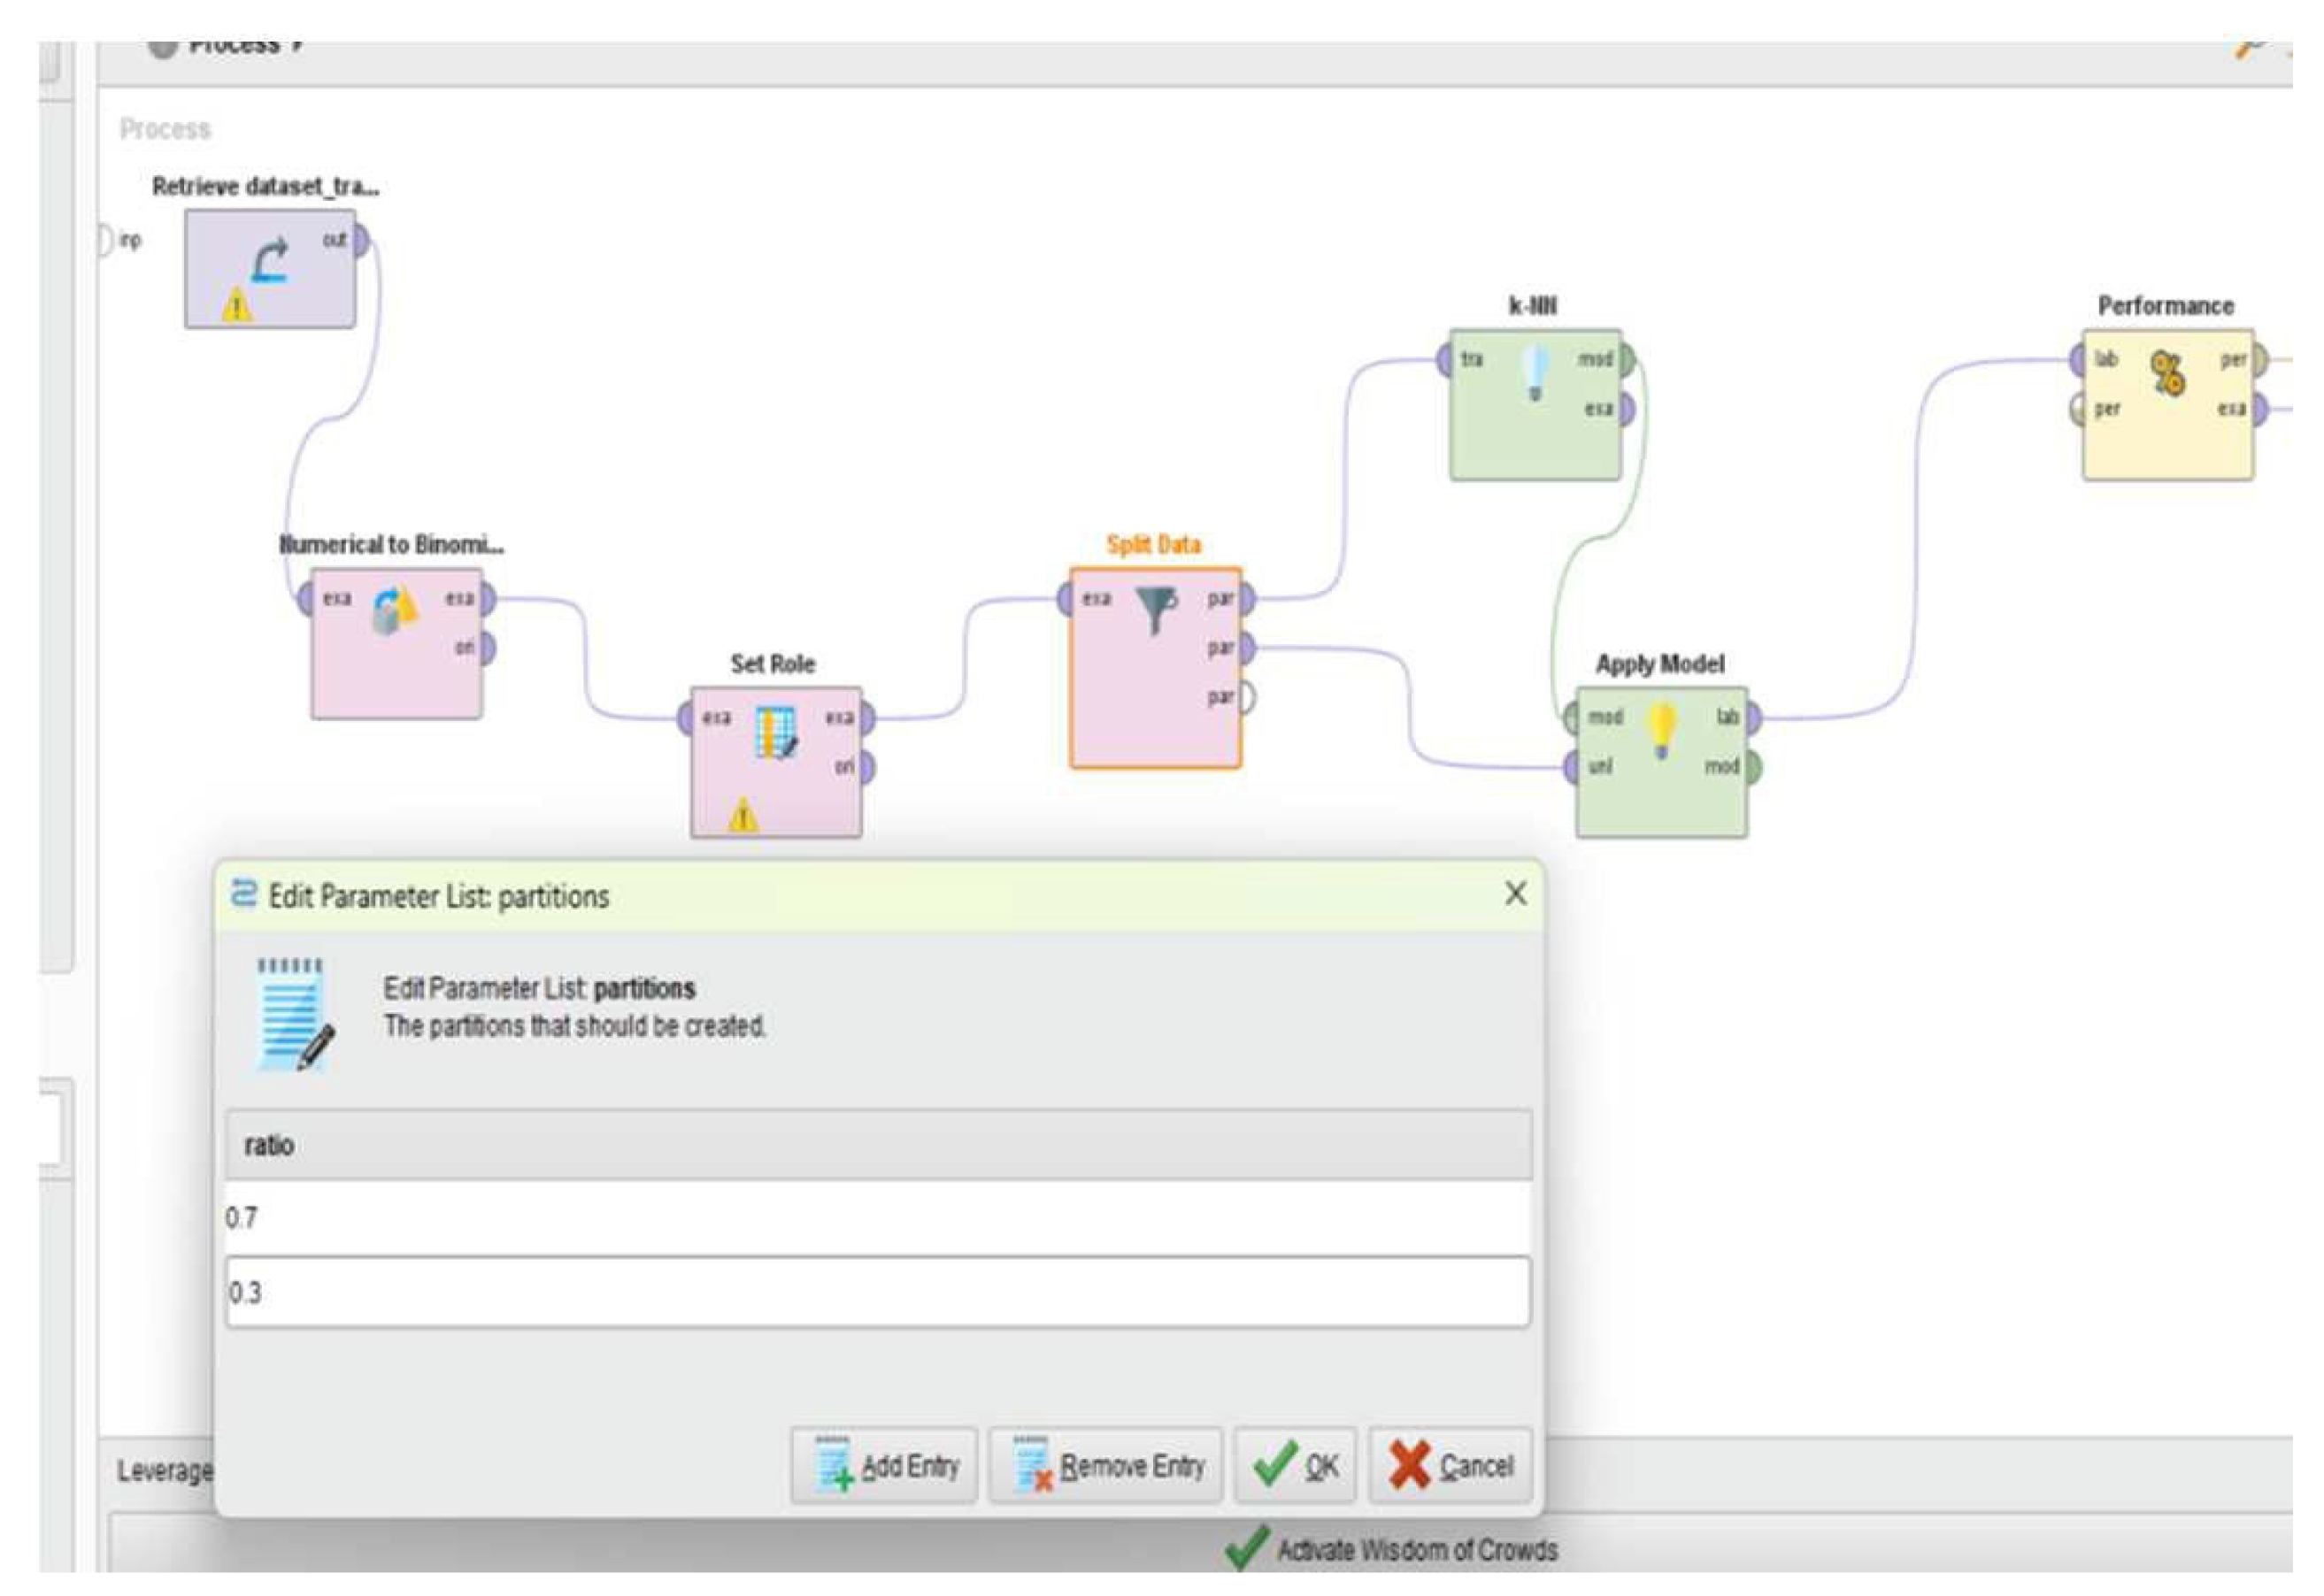
Task: Close the Edit Parameter List dialog
Action: pos(1514,894)
